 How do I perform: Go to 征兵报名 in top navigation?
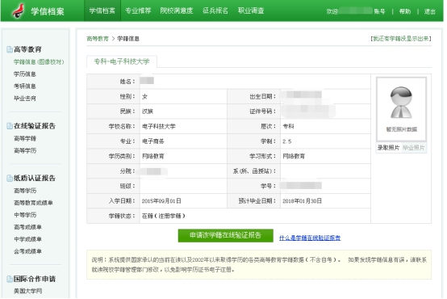(x=215, y=11)
